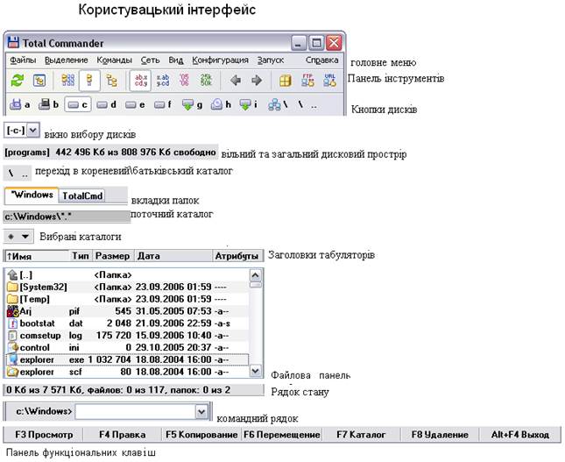This screenshot has width=565, height=462.
Task: Select the full details view toolbar icon
Action: point(89,80)
